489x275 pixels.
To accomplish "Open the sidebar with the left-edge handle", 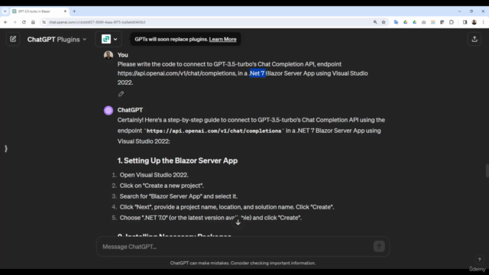I will pos(6,149).
